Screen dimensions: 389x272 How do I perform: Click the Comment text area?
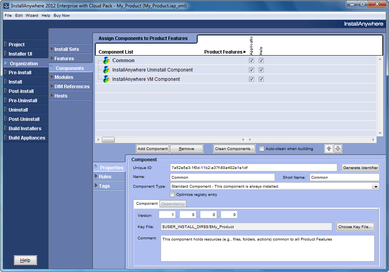(x=268, y=248)
